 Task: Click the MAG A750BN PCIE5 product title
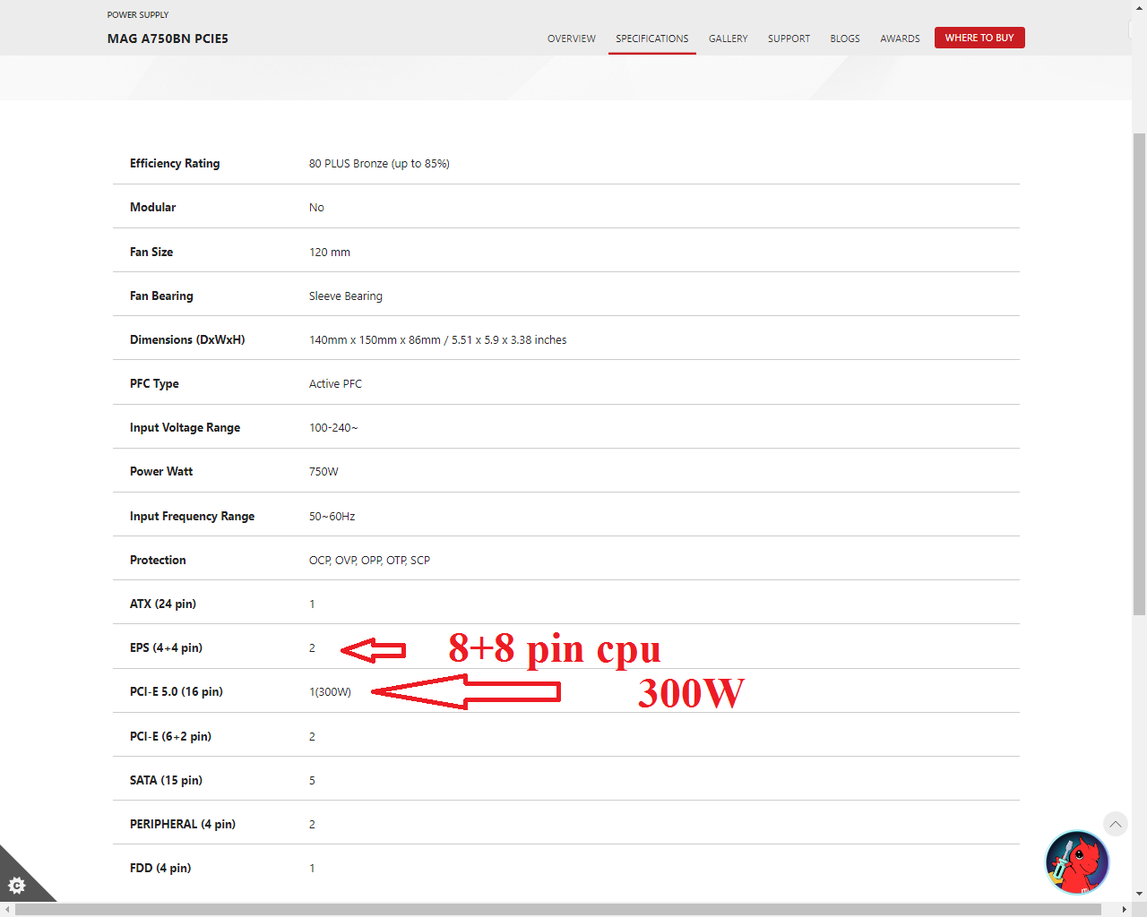(168, 39)
